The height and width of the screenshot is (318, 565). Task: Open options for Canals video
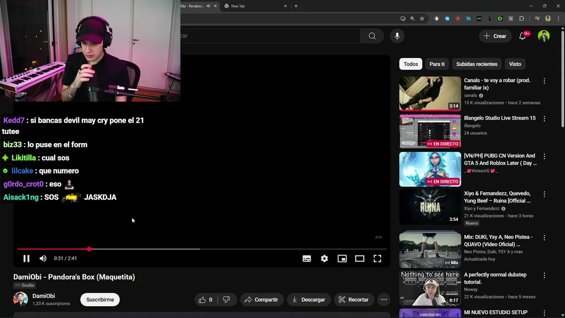[x=544, y=81]
